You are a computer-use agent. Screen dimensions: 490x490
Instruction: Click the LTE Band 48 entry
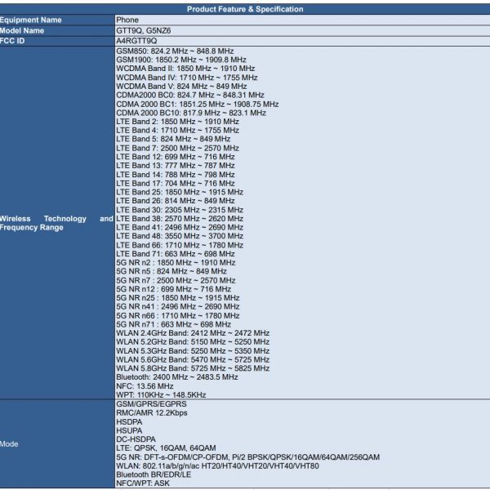point(180,236)
